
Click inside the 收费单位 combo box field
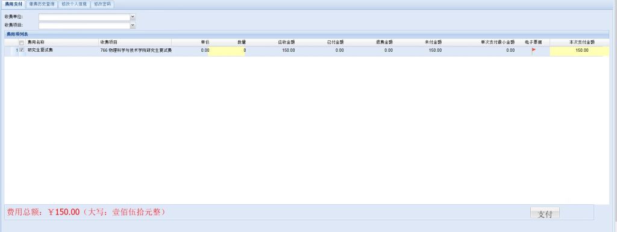pos(84,17)
